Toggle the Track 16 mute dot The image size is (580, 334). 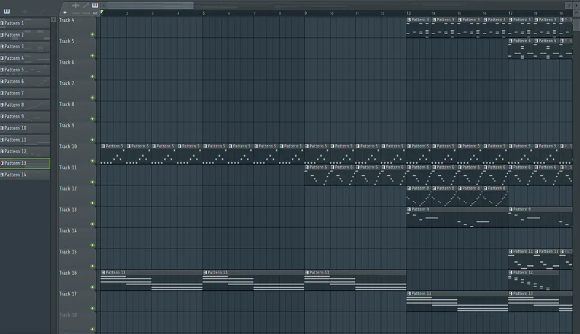92,288
